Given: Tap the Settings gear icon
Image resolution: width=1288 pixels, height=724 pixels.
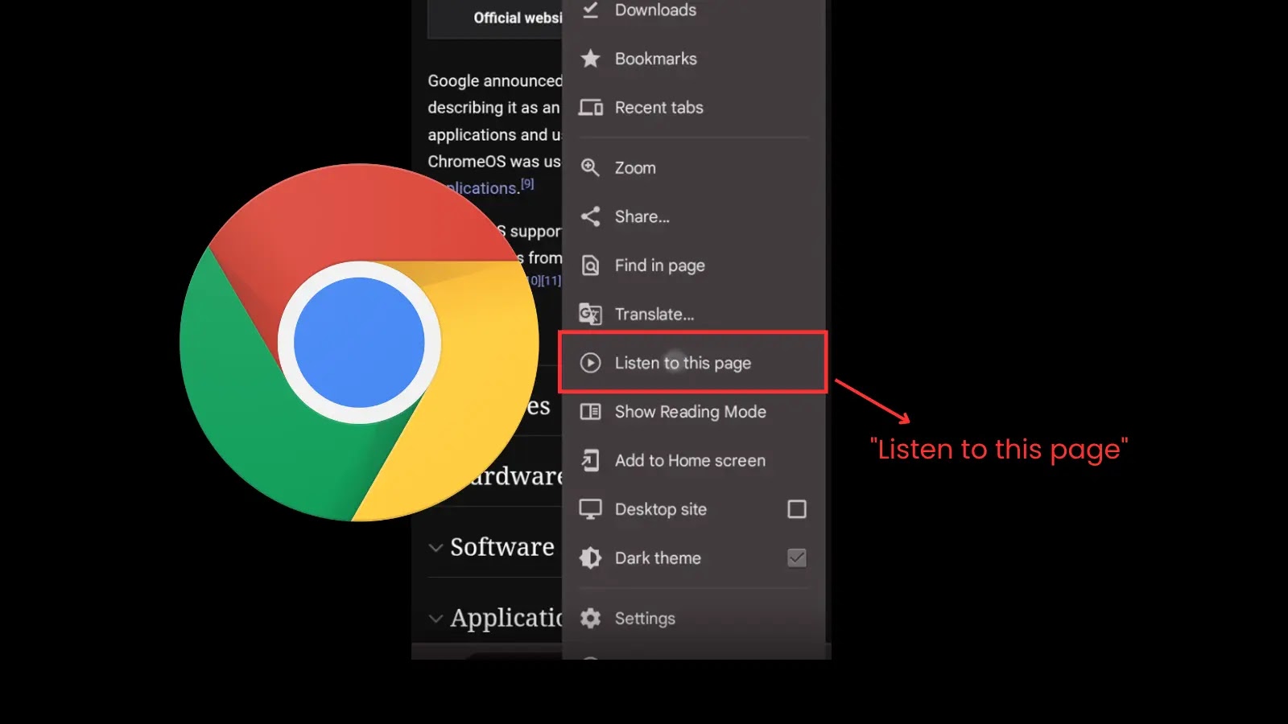Looking at the screenshot, I should tap(590, 618).
